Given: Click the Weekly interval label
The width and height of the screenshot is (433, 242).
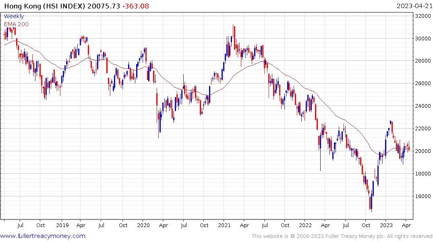Looking at the screenshot, I should (14, 16).
